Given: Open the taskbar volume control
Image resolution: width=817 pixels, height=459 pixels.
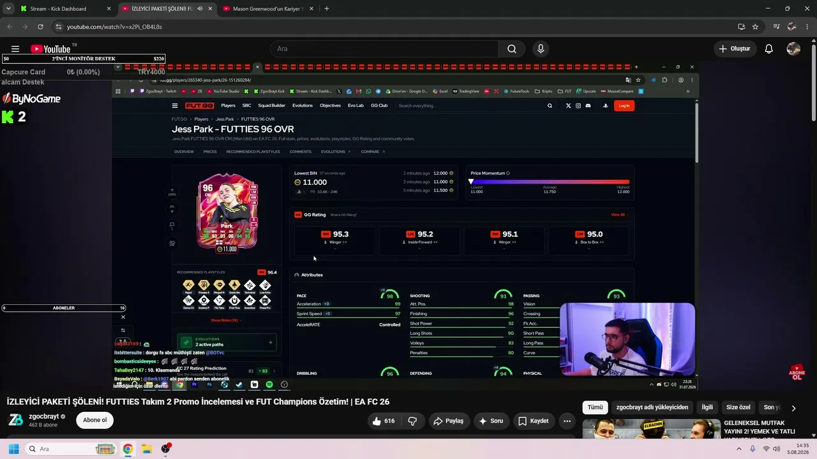Looking at the screenshot, I should [x=777, y=449].
